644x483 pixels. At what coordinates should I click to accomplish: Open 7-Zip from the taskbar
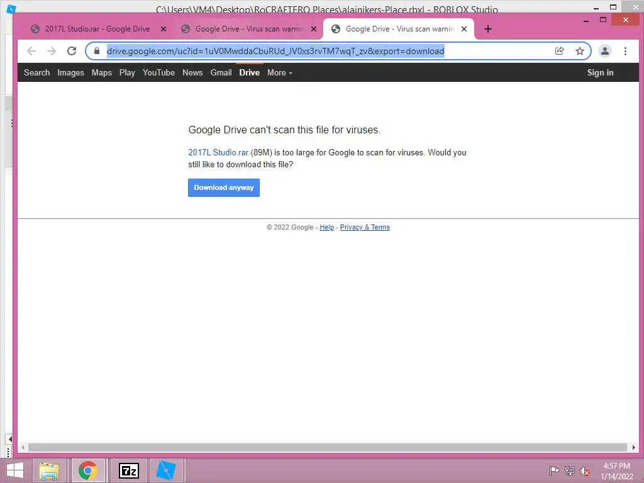[x=128, y=470]
